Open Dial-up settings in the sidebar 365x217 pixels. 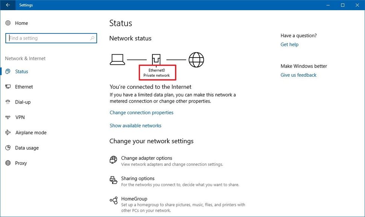tap(23, 102)
